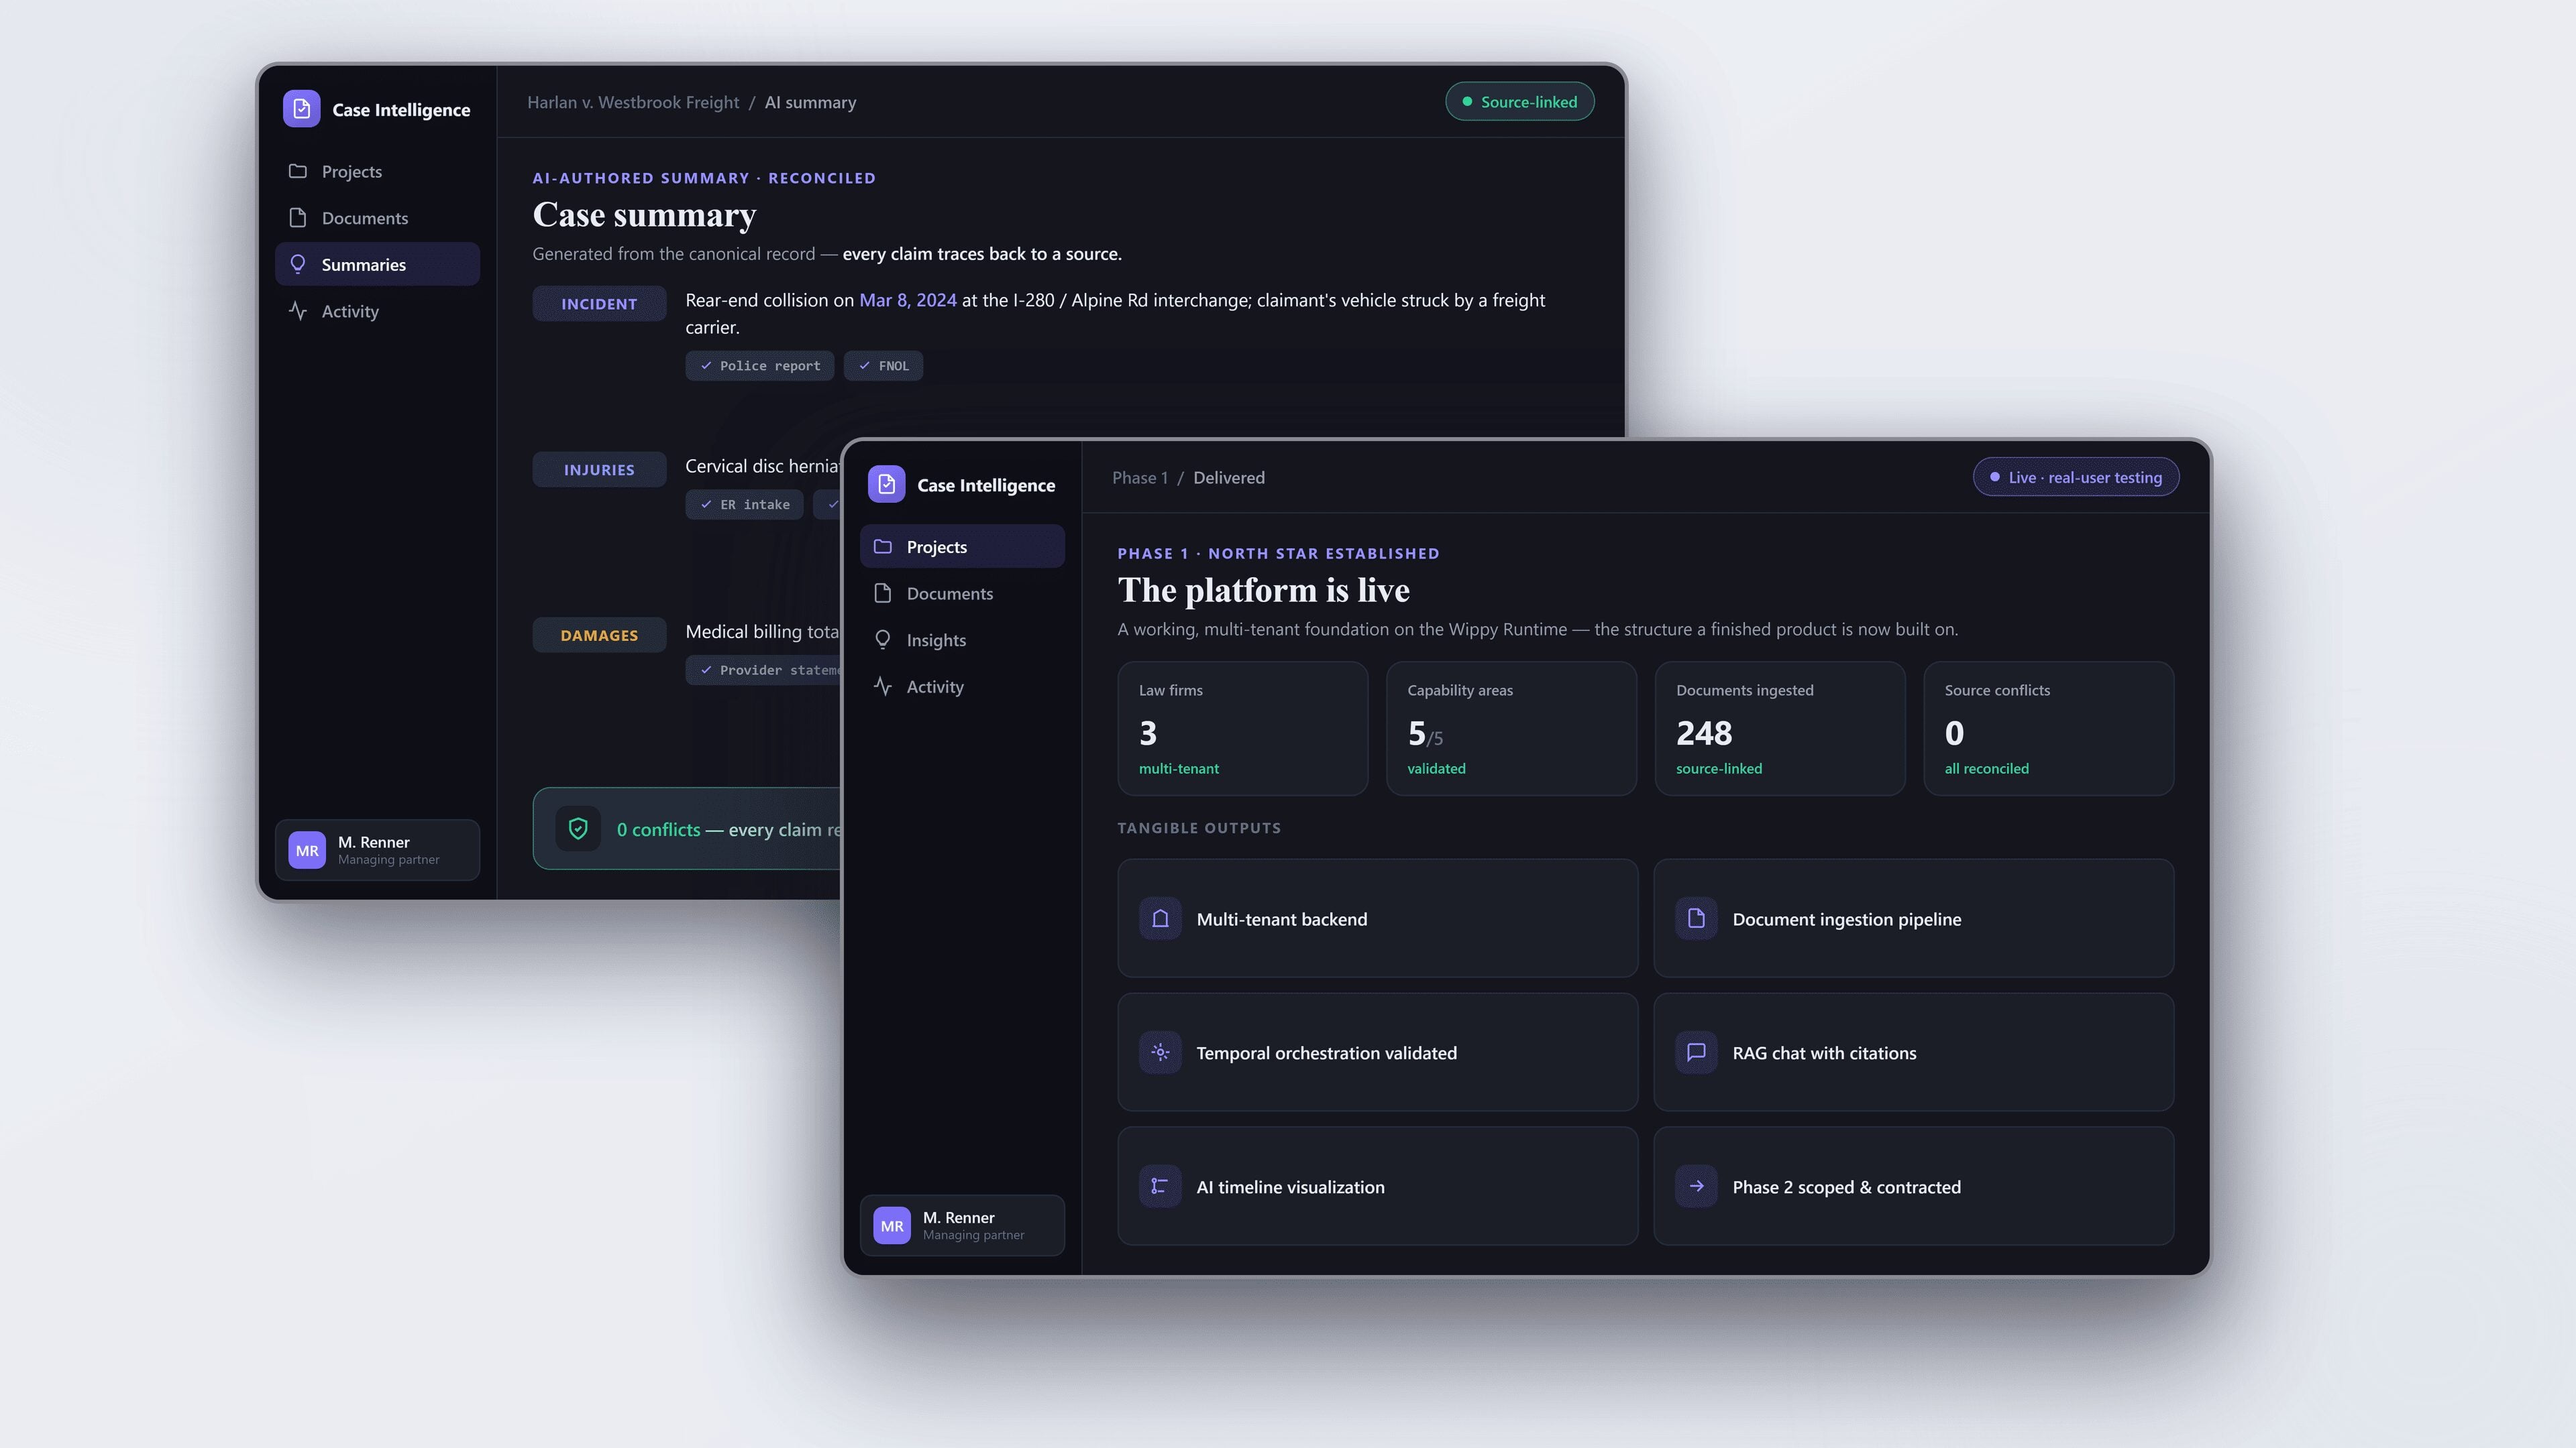The width and height of the screenshot is (2576, 1448).
Task: Click the INJURIES section tag
Action: (x=599, y=470)
